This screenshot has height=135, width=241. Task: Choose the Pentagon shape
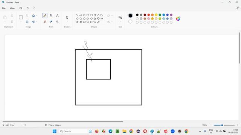(x=81, y=18)
